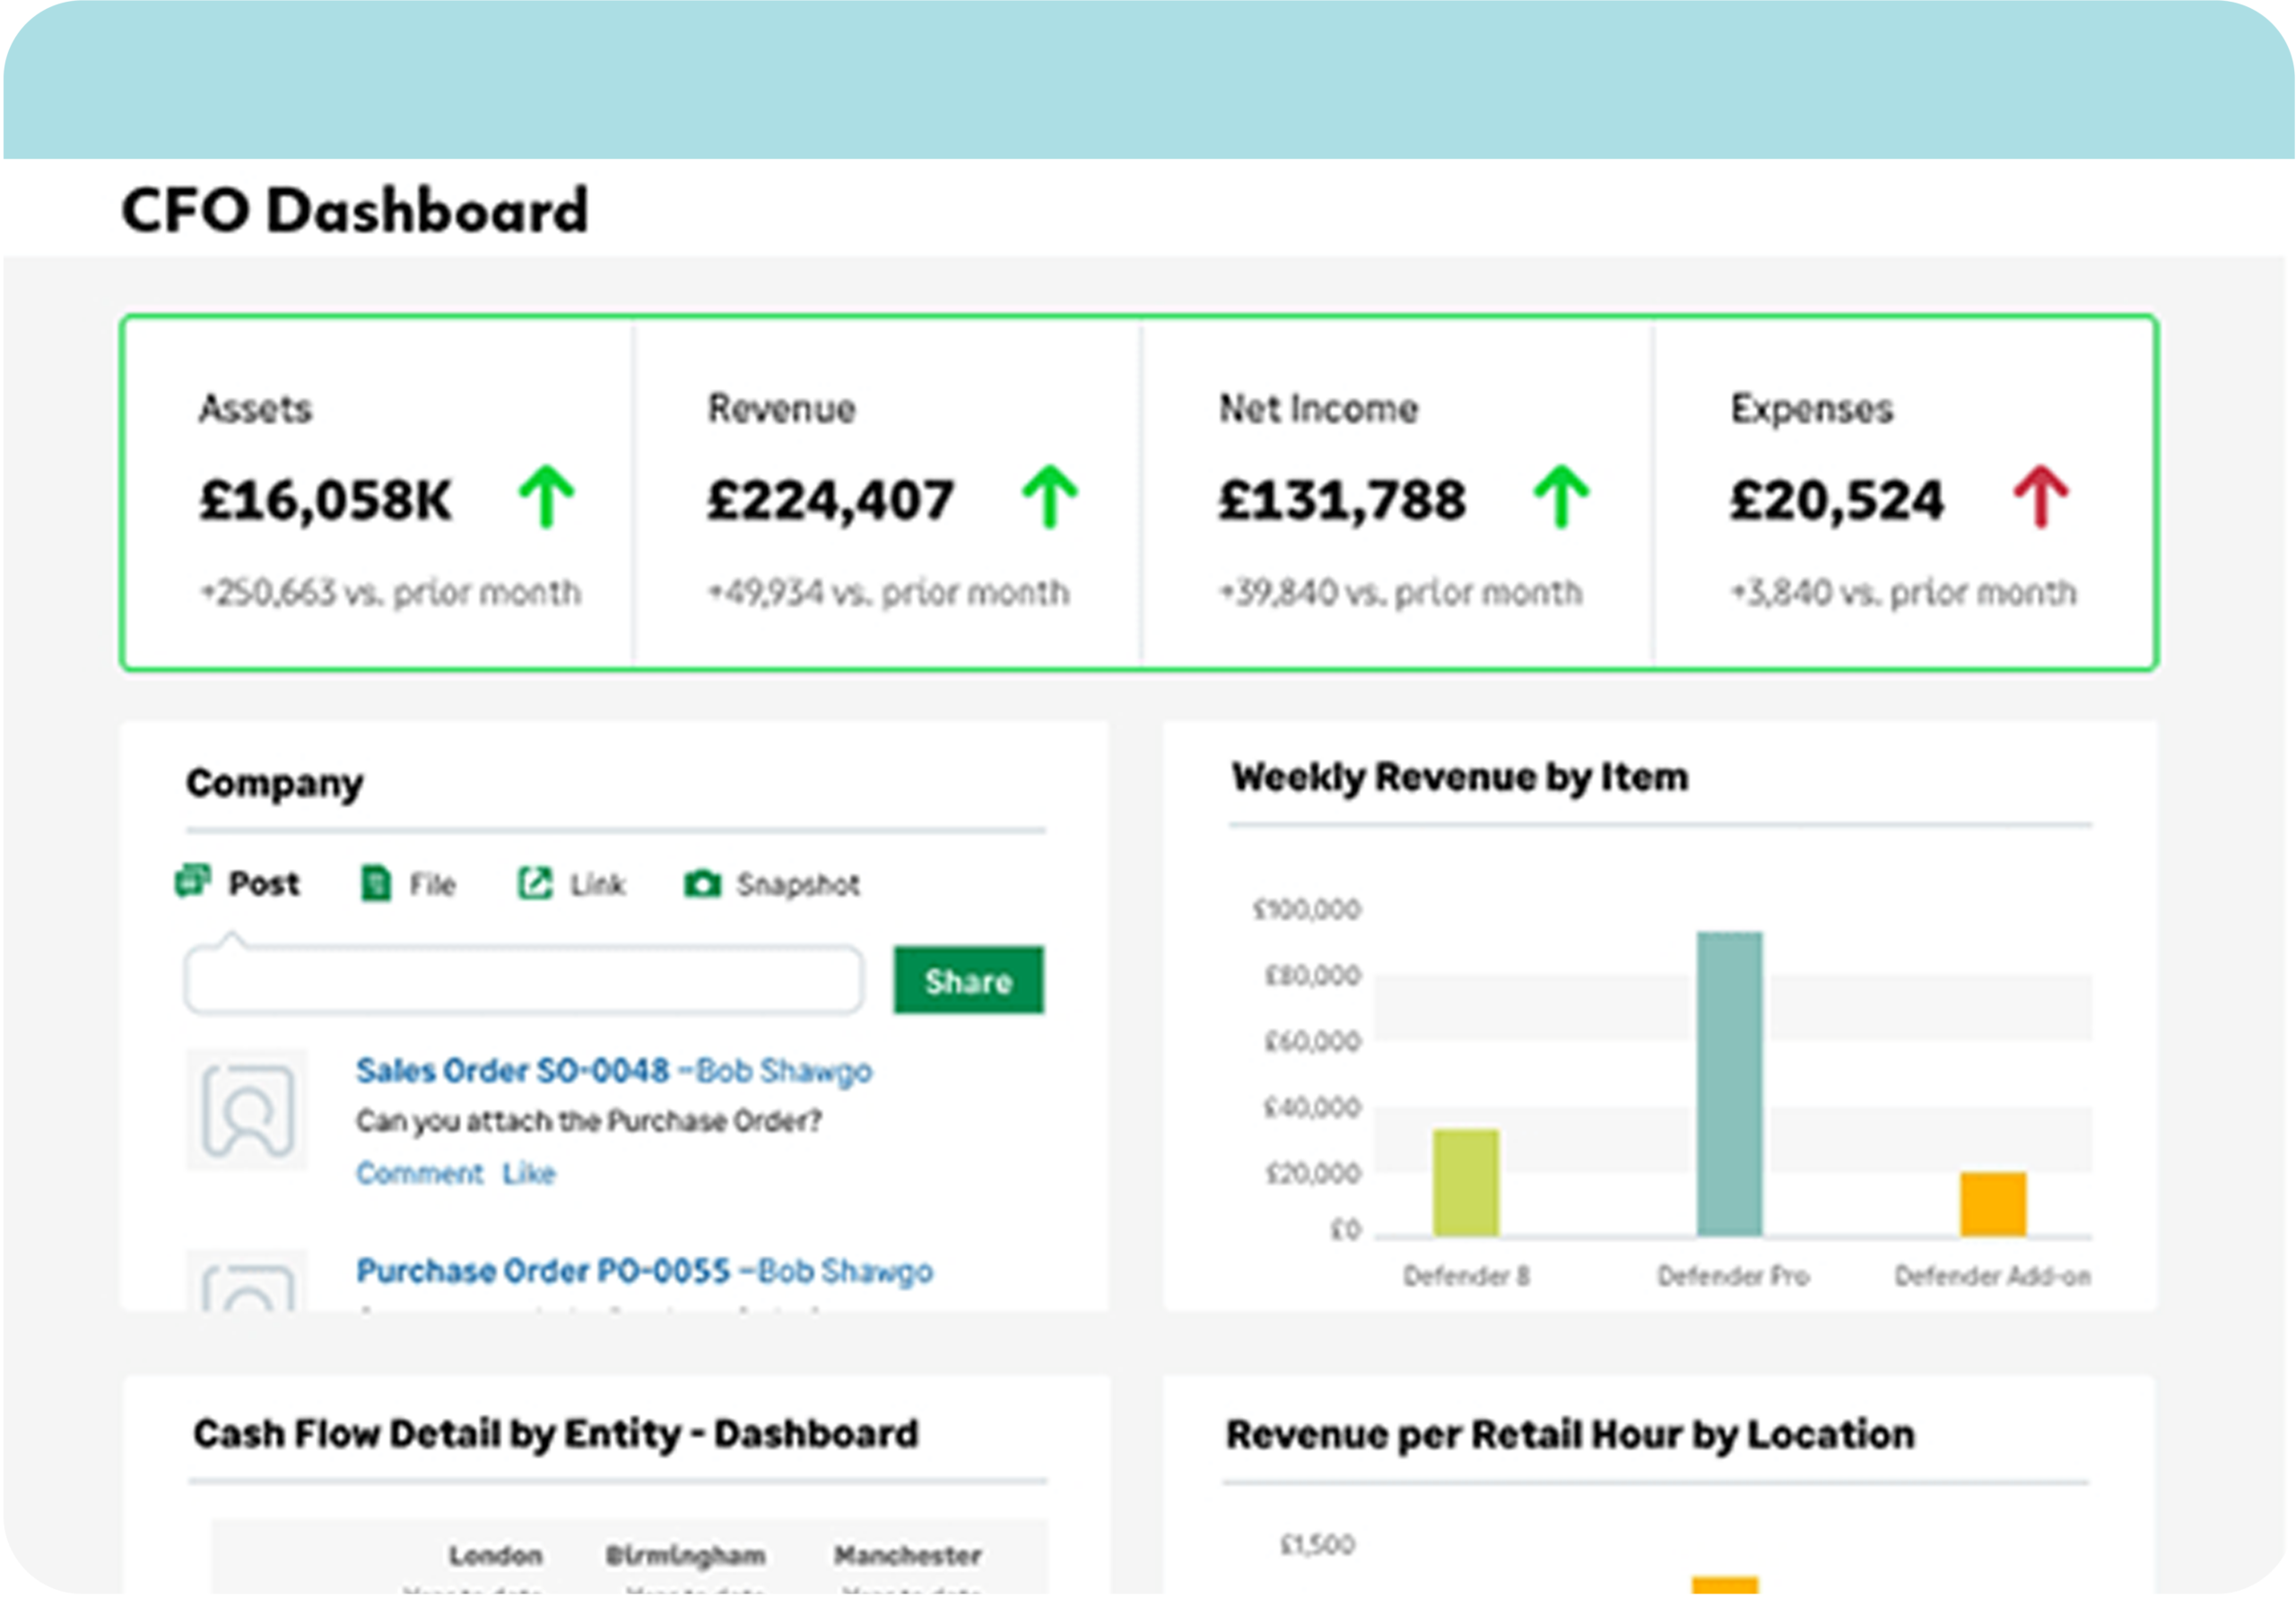Click the green up arrow beside Revenue
Image resolution: width=2296 pixels, height=1597 pixels.
(x=1050, y=496)
